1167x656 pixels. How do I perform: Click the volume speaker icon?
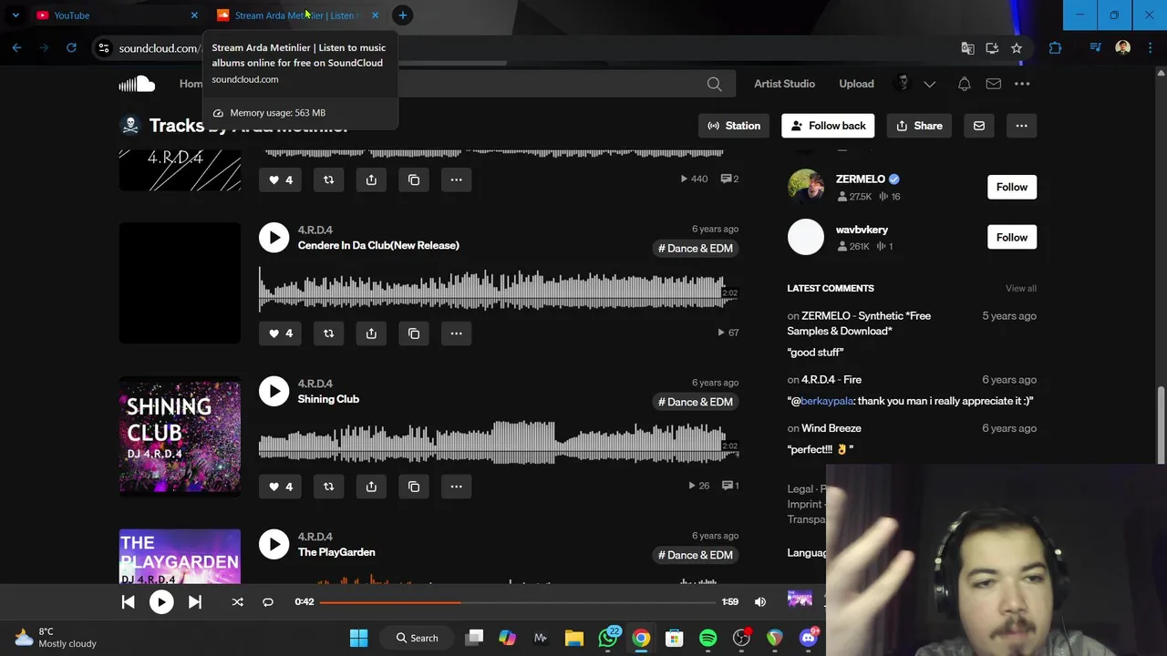(x=760, y=601)
